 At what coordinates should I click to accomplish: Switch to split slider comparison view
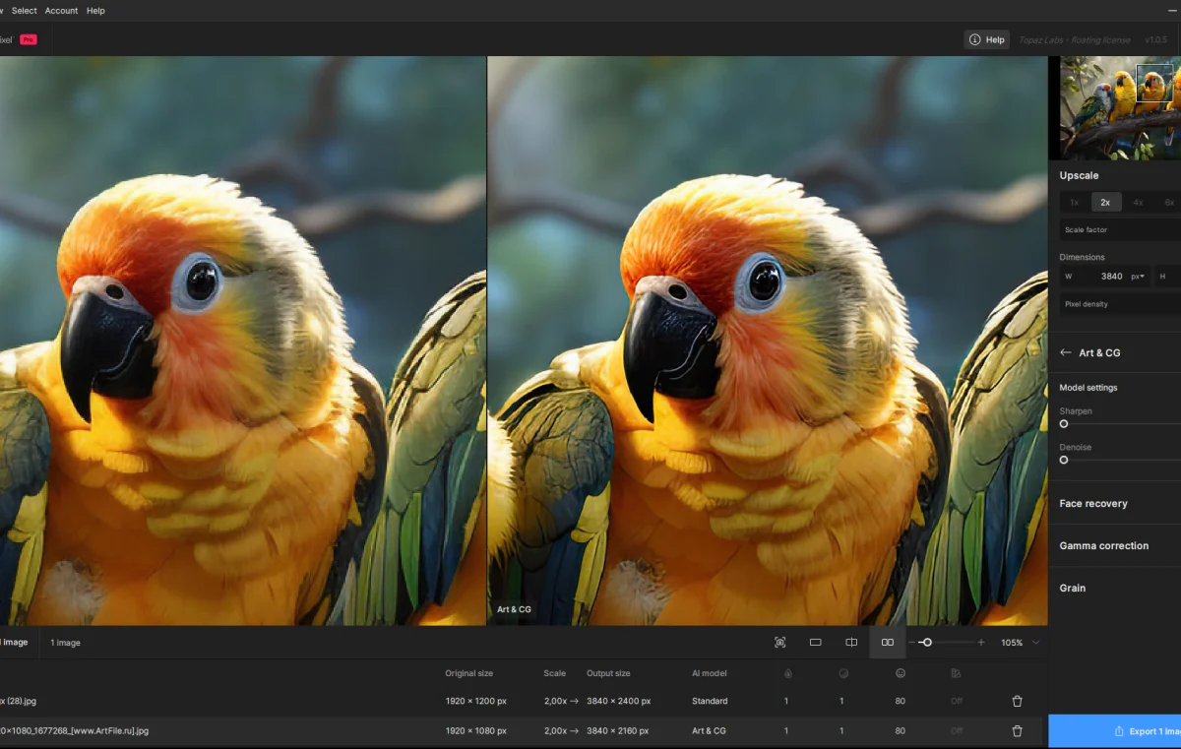click(851, 643)
